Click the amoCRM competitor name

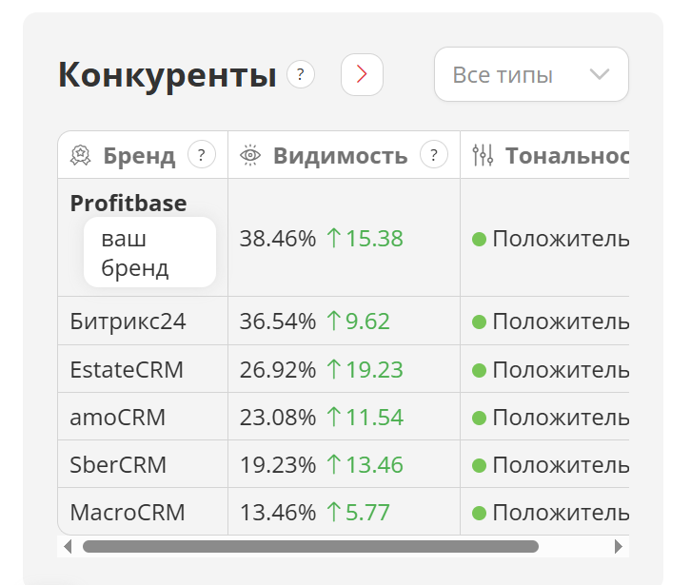pos(118,417)
